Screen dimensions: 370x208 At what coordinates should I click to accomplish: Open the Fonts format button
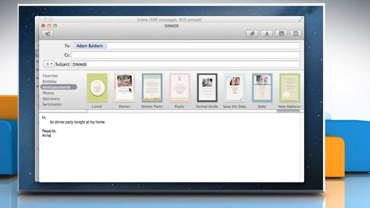click(x=267, y=34)
